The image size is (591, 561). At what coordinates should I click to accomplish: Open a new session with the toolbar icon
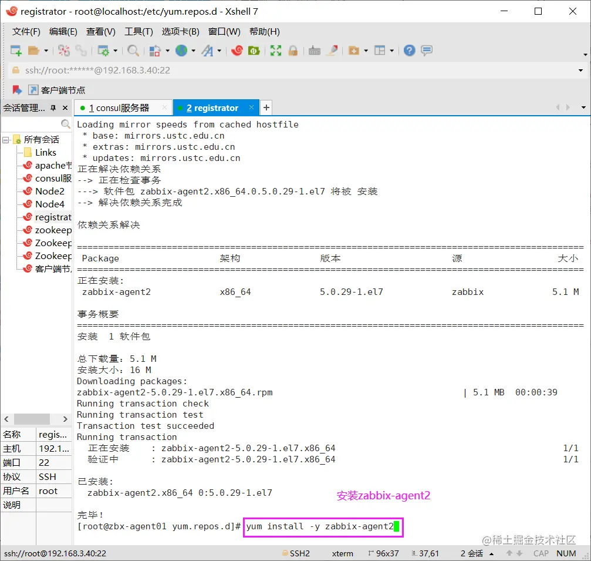point(16,51)
